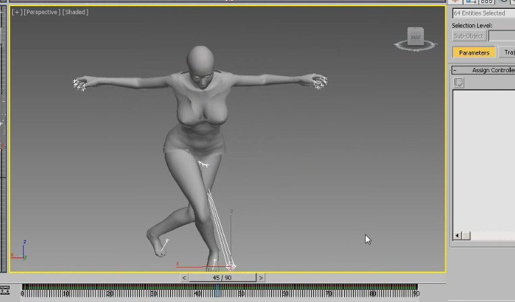Screen dimensions: 515x302
Task: Click the next frame arrow on time slider
Action: click(261, 277)
